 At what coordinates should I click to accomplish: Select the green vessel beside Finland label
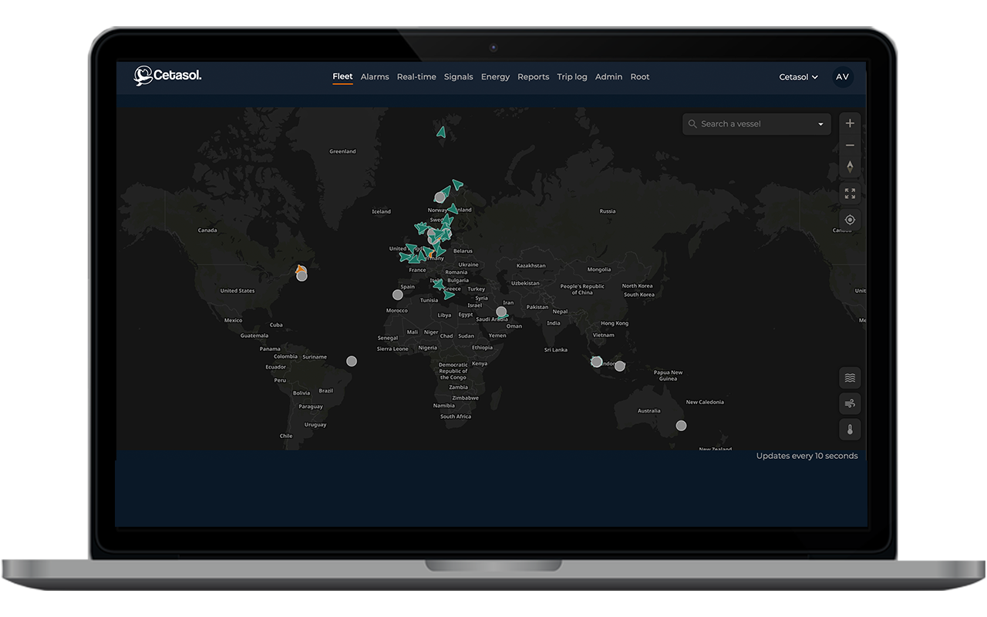(453, 208)
